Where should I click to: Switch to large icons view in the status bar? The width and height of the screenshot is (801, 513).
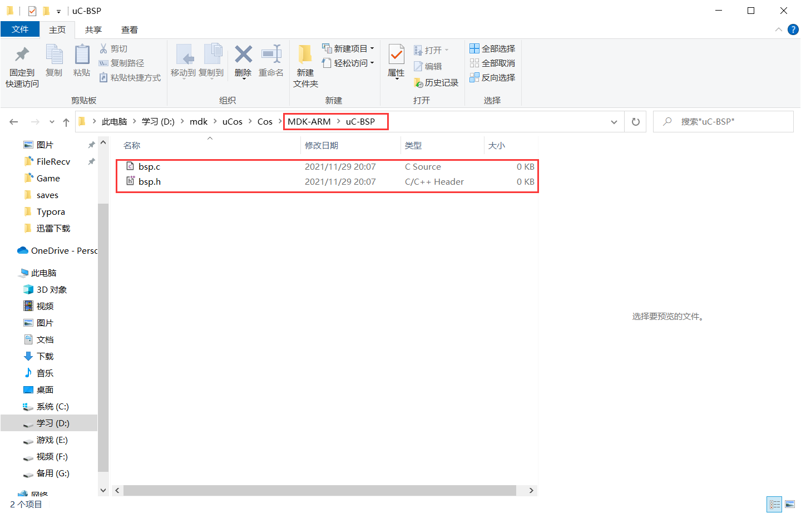point(790,505)
